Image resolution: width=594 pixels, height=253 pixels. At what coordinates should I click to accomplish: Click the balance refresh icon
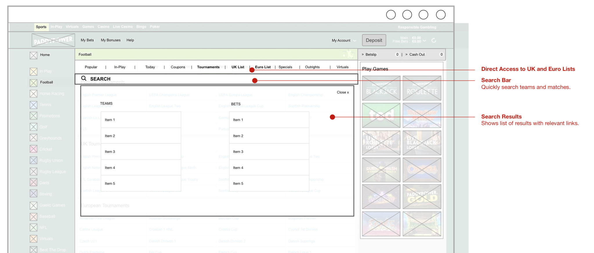[434, 40]
